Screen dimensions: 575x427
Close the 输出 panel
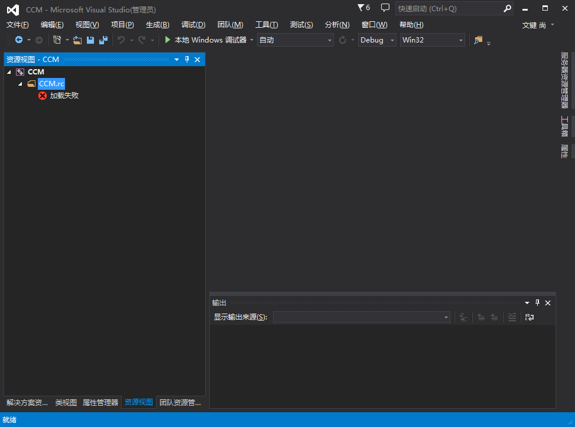coord(548,303)
